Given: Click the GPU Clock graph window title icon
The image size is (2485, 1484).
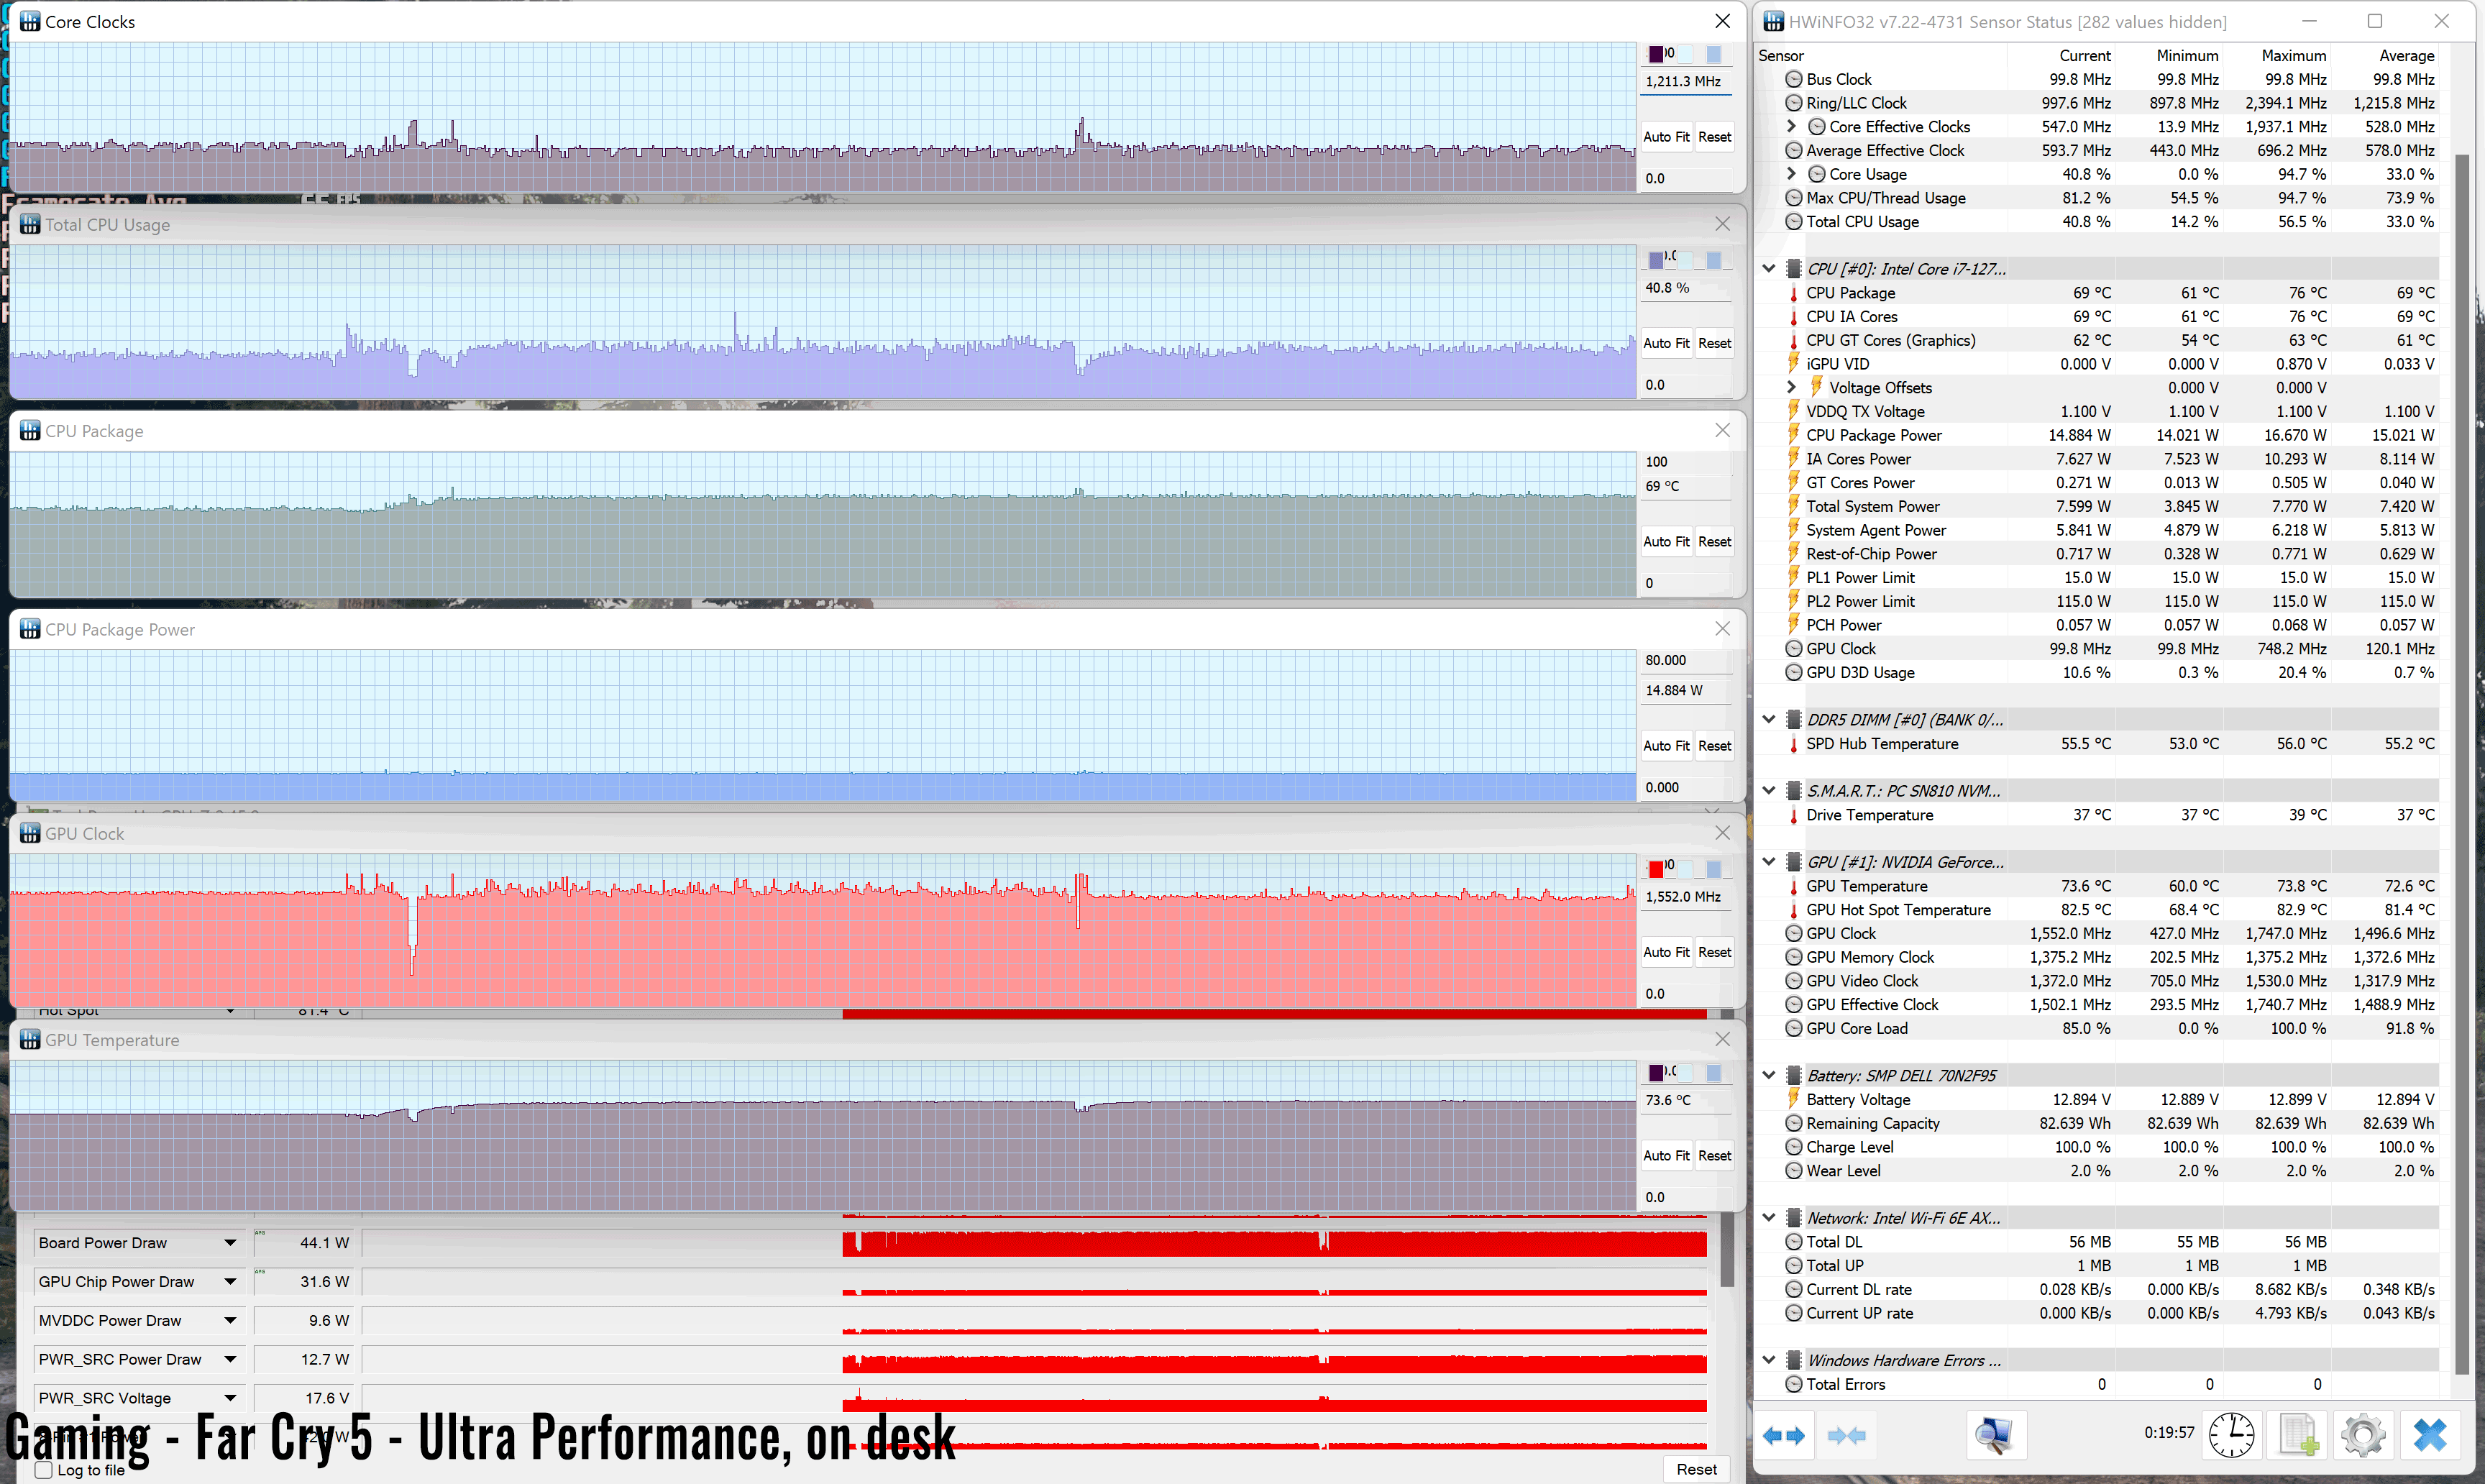Looking at the screenshot, I should pyautogui.click(x=30, y=833).
